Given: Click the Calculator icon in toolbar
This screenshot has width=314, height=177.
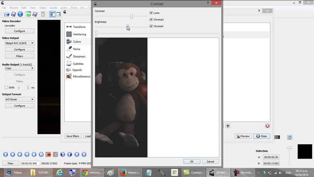Looking at the screenshot, I should (43, 14).
